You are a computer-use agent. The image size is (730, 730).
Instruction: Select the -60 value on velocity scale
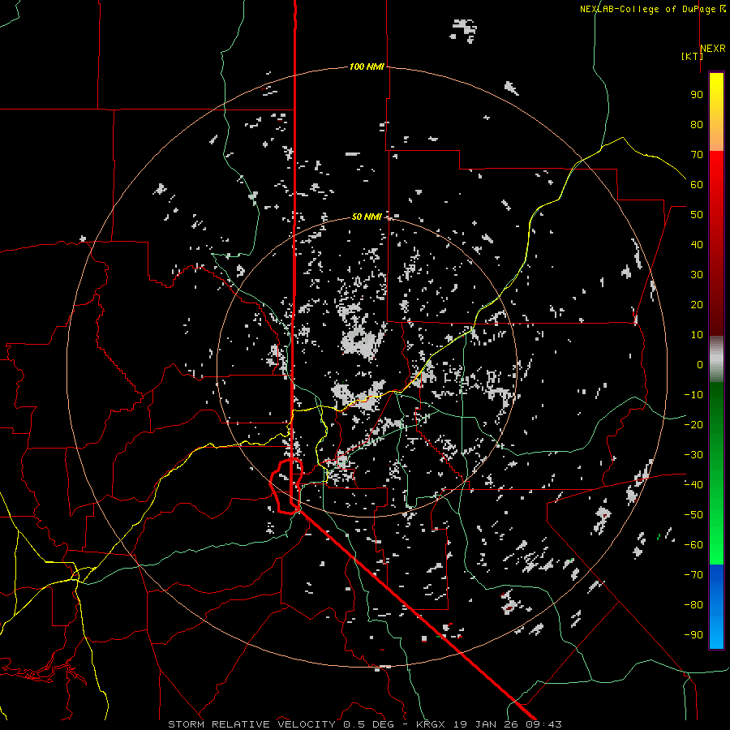[693, 545]
